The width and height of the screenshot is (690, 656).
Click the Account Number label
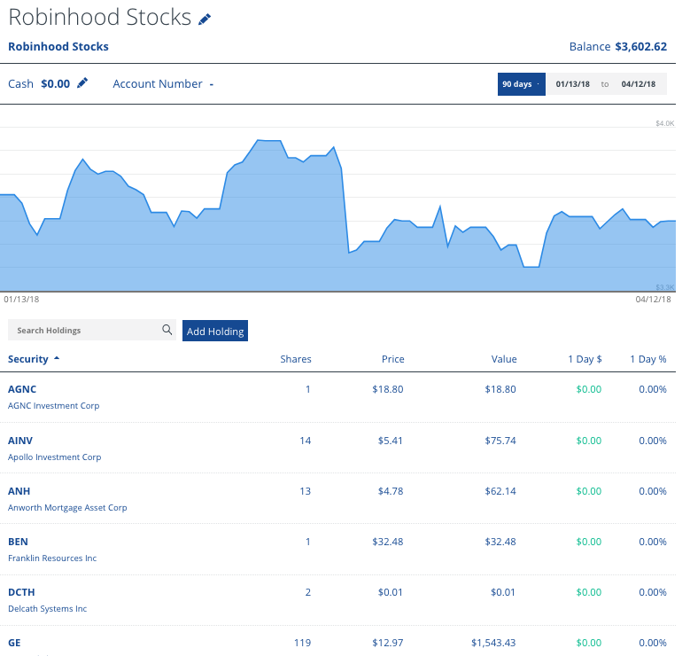tap(158, 83)
